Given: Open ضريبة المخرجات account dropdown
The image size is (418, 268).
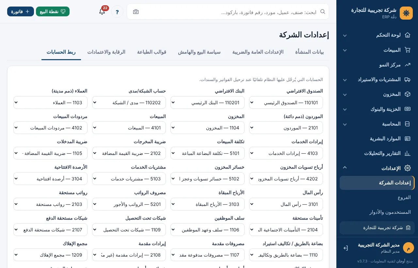Looking at the screenshot, I should pyautogui.click(x=129, y=153).
